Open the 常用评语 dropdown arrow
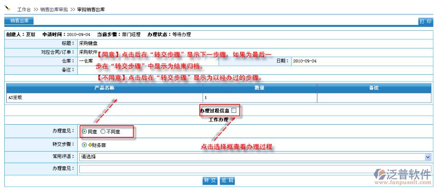436x190 pixels. click(428, 157)
